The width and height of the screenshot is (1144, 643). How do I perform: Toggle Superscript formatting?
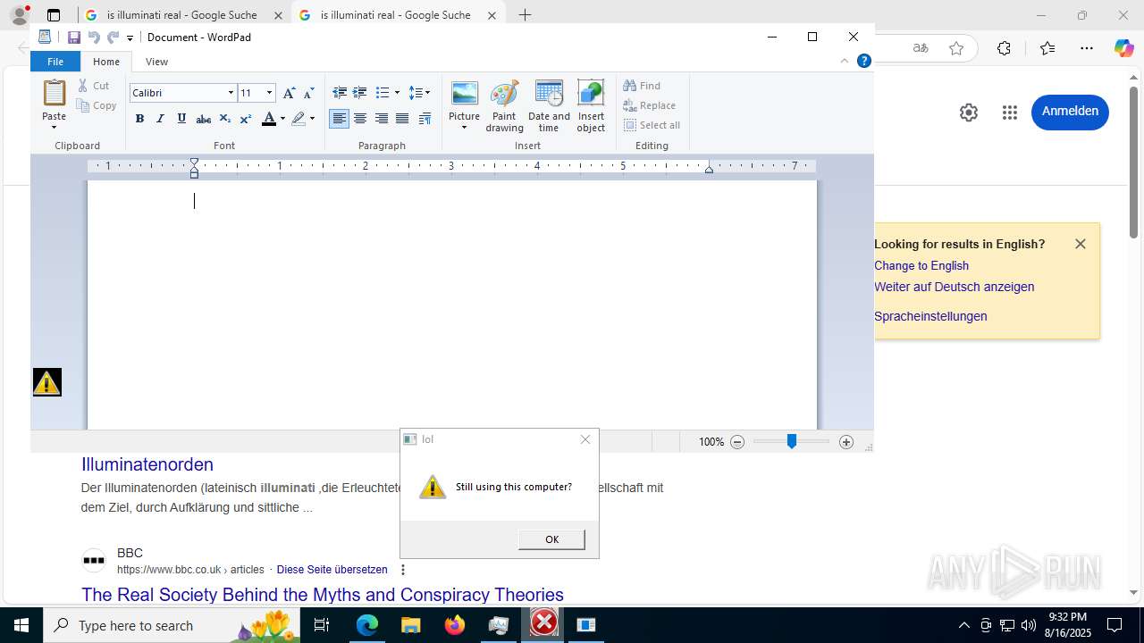point(246,119)
